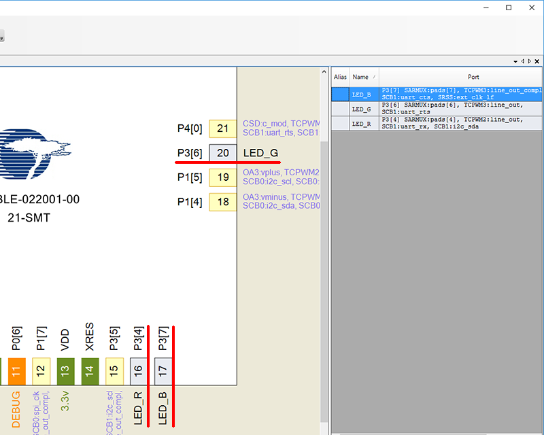Click the P3[6] pin label
The image size is (544, 435).
[190, 153]
